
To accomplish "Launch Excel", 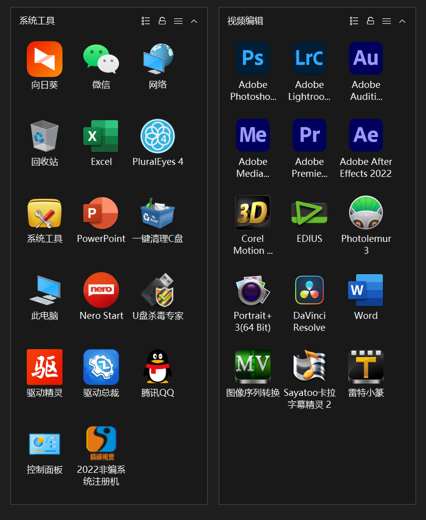I will 101,136.
